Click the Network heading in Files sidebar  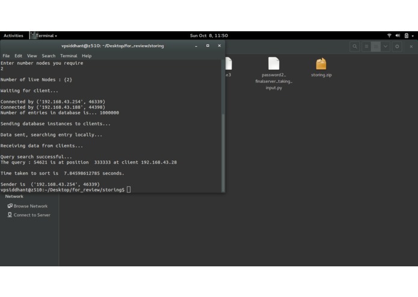coord(14,197)
